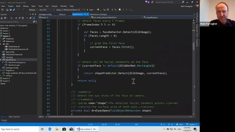Click the Save All toolbar icon

click(14, 10)
